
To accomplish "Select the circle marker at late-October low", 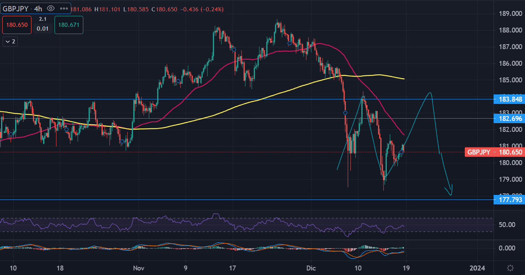I will click(x=122, y=141).
